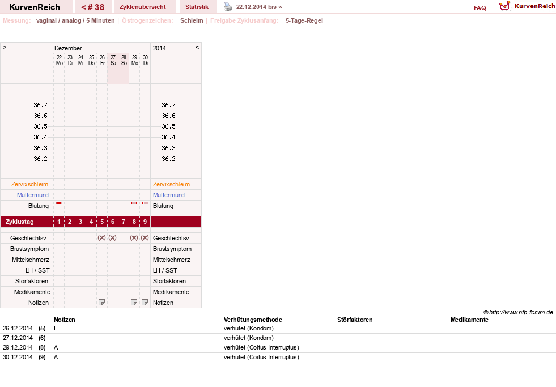
Task: Click the right Zervixschleim label
Action: 171,184
